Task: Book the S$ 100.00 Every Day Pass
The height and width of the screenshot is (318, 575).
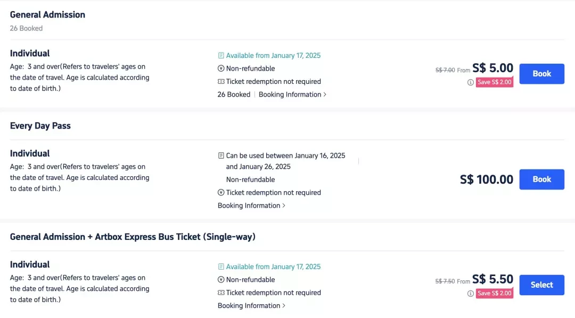Action: coord(541,179)
